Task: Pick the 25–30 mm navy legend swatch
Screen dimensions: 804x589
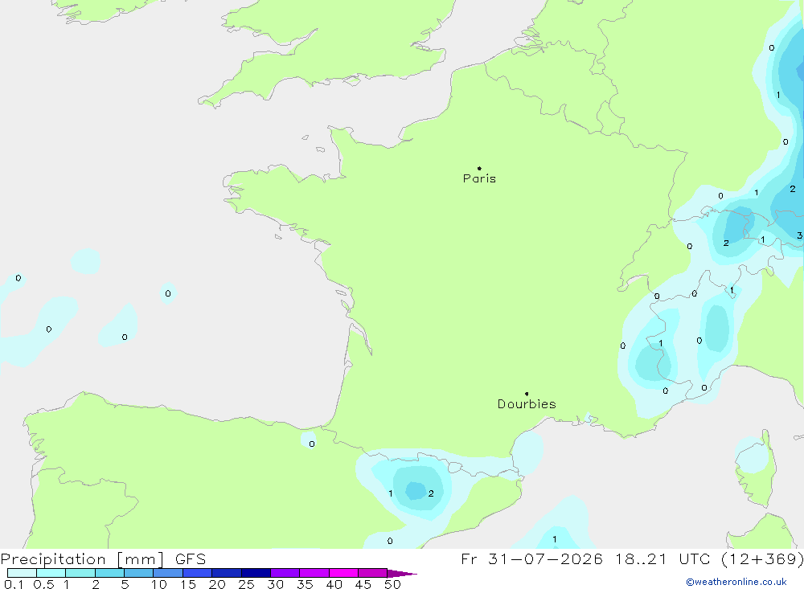Action: (256, 573)
